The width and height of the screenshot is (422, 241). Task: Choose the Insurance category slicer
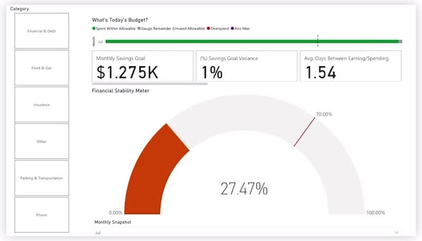click(42, 104)
